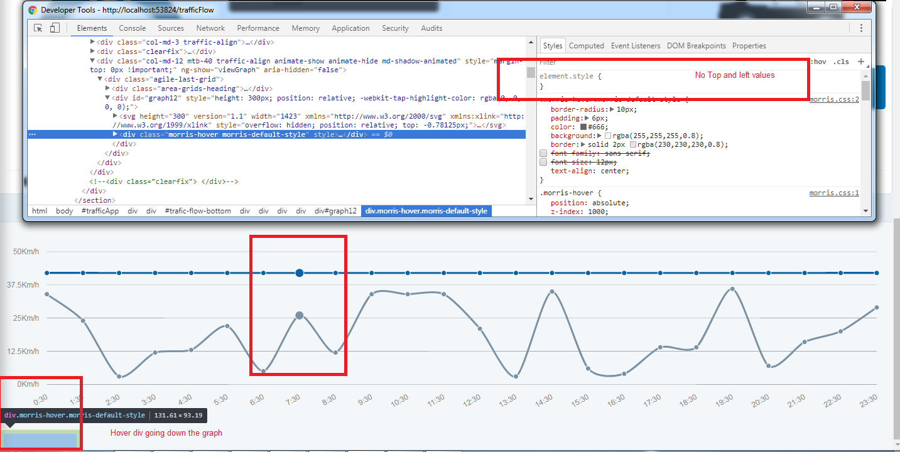The width and height of the screenshot is (900, 452).
Task: Switch to the Console tab
Action: (133, 28)
